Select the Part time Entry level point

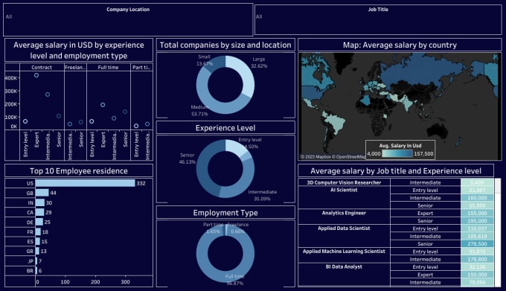(x=136, y=126)
